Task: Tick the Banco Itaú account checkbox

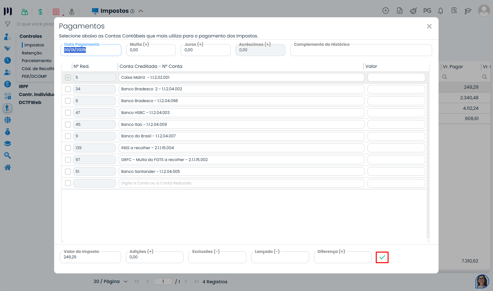Action: (68, 125)
